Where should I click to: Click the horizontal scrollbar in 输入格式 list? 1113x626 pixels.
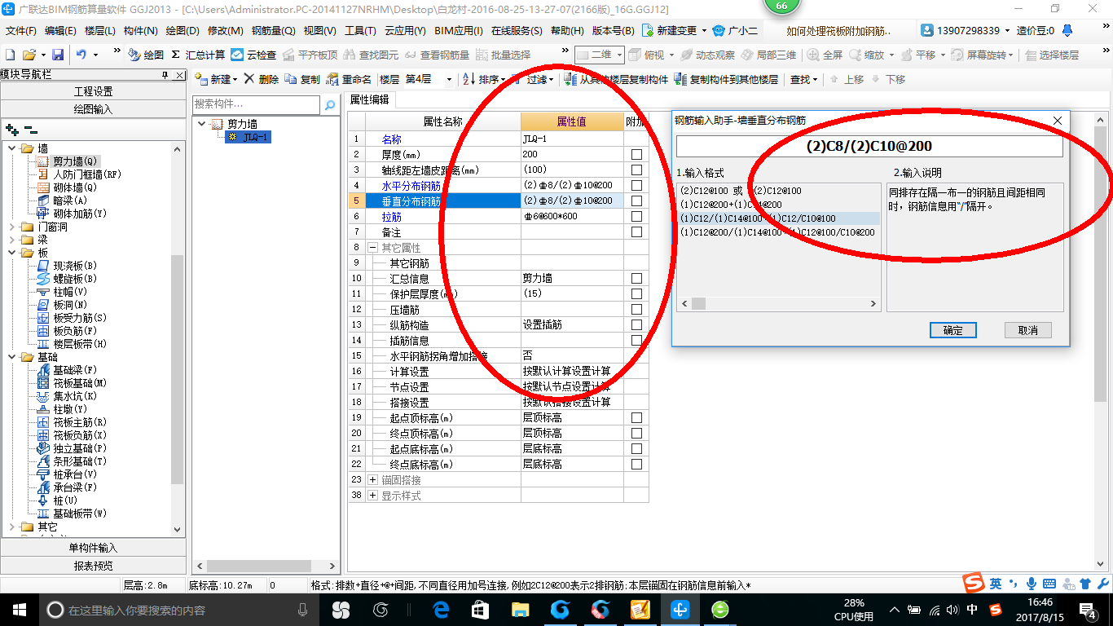click(780, 304)
